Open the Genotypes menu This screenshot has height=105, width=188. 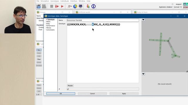[55, 1]
